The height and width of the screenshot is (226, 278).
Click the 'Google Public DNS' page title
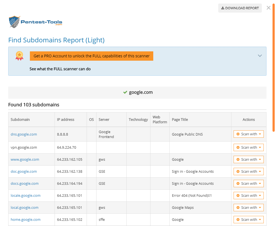coord(187,134)
